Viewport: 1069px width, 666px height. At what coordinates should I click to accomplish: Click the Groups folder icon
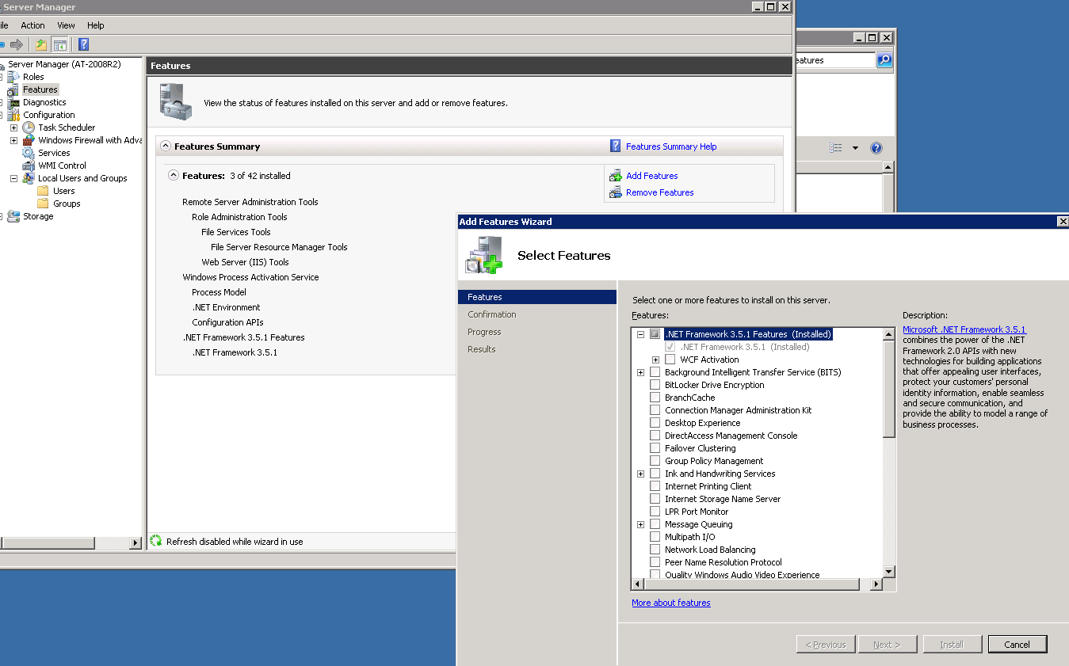point(44,204)
